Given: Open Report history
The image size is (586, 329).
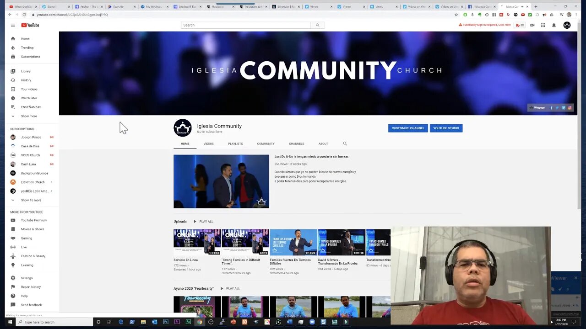Looking at the screenshot, I should pos(31,287).
